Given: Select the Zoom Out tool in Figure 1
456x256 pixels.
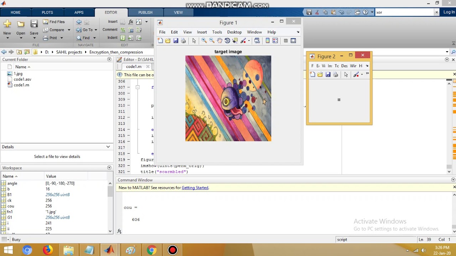Looking at the screenshot, I should (212, 41).
